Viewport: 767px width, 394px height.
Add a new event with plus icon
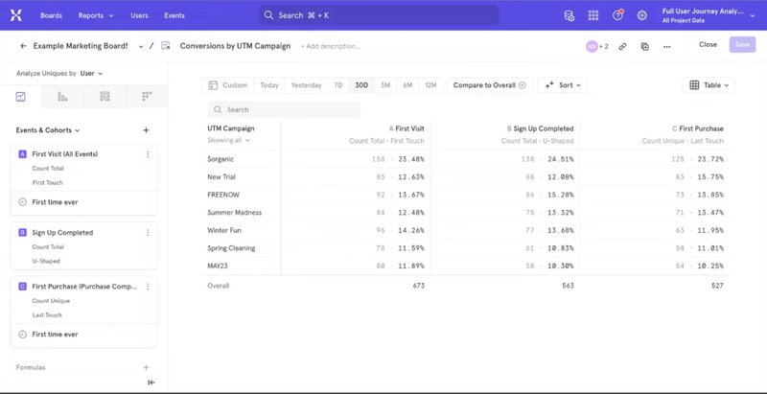point(146,130)
